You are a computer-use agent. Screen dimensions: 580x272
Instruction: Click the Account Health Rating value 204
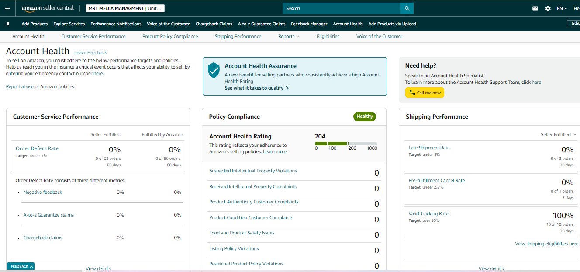320,136
